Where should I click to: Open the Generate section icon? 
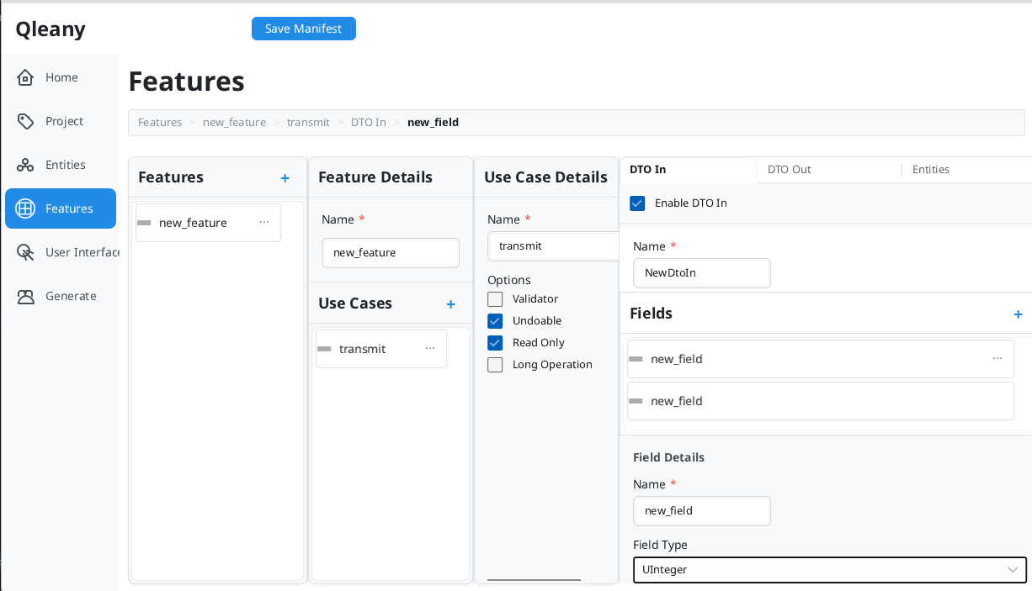[25, 296]
